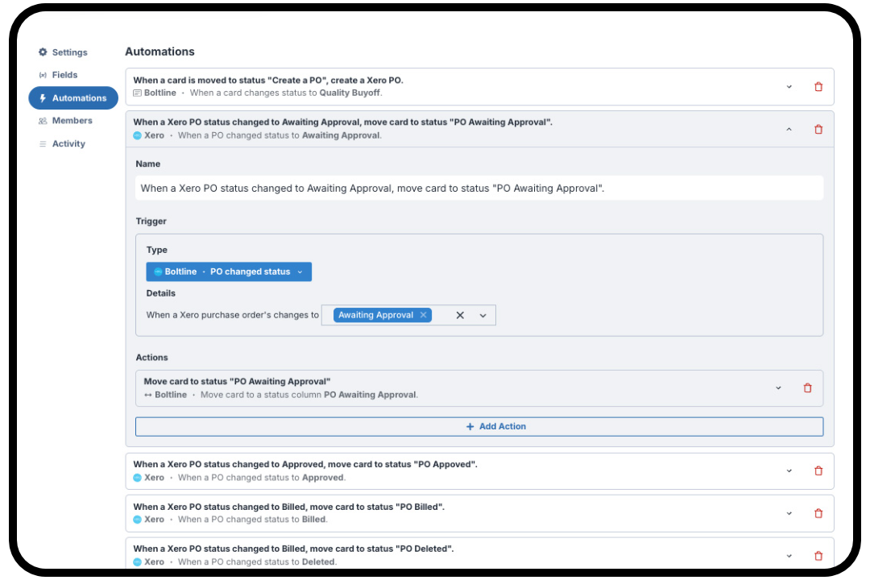Open the Activity log
Image resolution: width=870 pixels, height=580 pixels.
pos(62,143)
